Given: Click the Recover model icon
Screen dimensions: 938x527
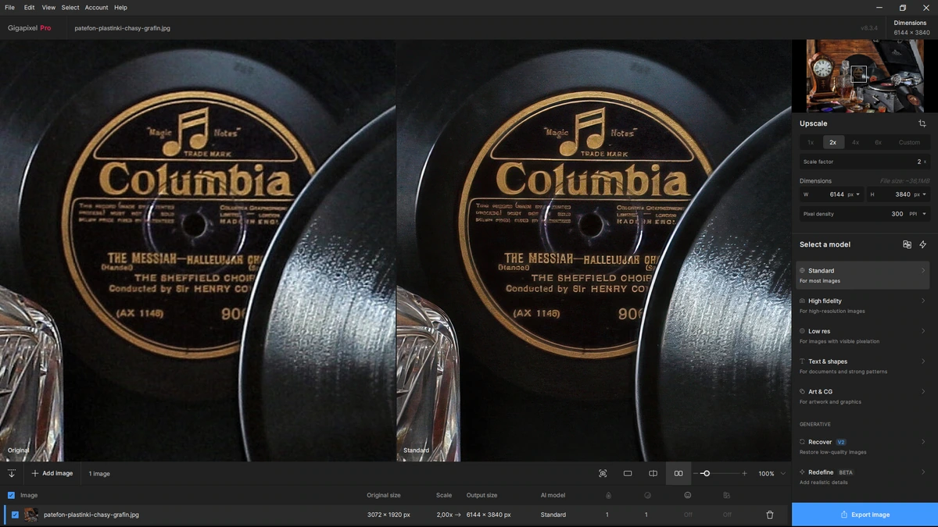Looking at the screenshot, I should click(x=802, y=442).
